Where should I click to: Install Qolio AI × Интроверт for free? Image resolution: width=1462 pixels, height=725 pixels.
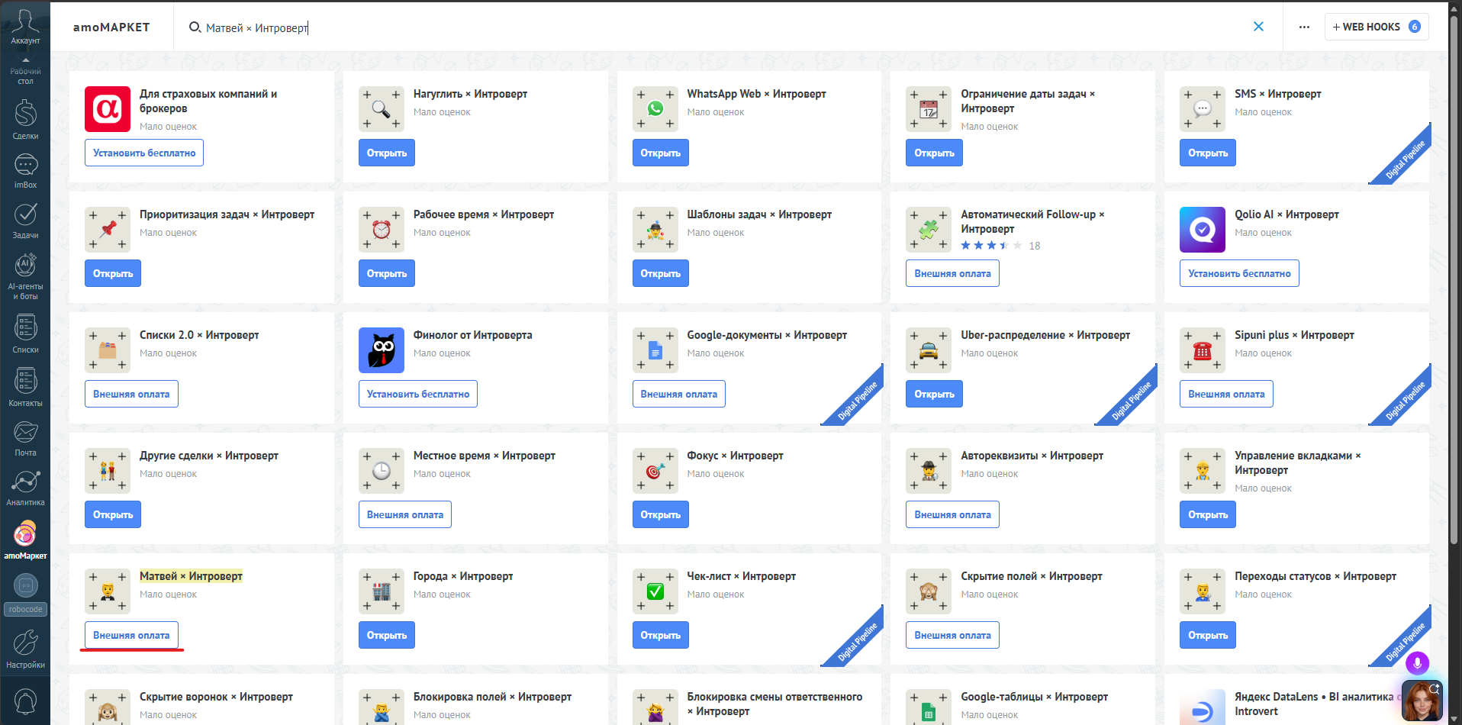pos(1239,273)
